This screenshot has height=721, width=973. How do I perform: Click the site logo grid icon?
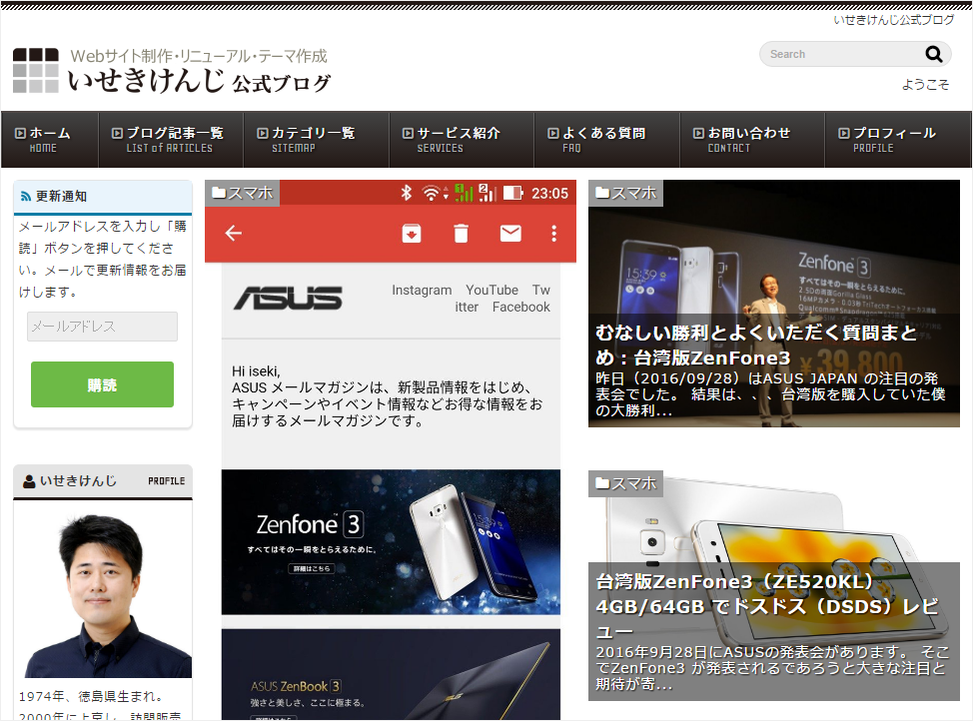(x=36, y=71)
